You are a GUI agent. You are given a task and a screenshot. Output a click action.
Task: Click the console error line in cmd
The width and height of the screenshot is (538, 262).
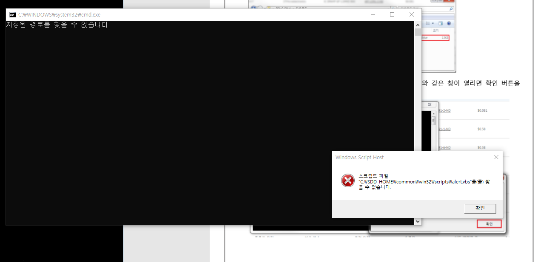58,25
